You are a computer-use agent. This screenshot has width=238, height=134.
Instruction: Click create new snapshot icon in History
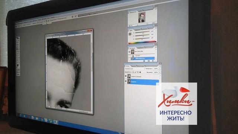(149, 61)
